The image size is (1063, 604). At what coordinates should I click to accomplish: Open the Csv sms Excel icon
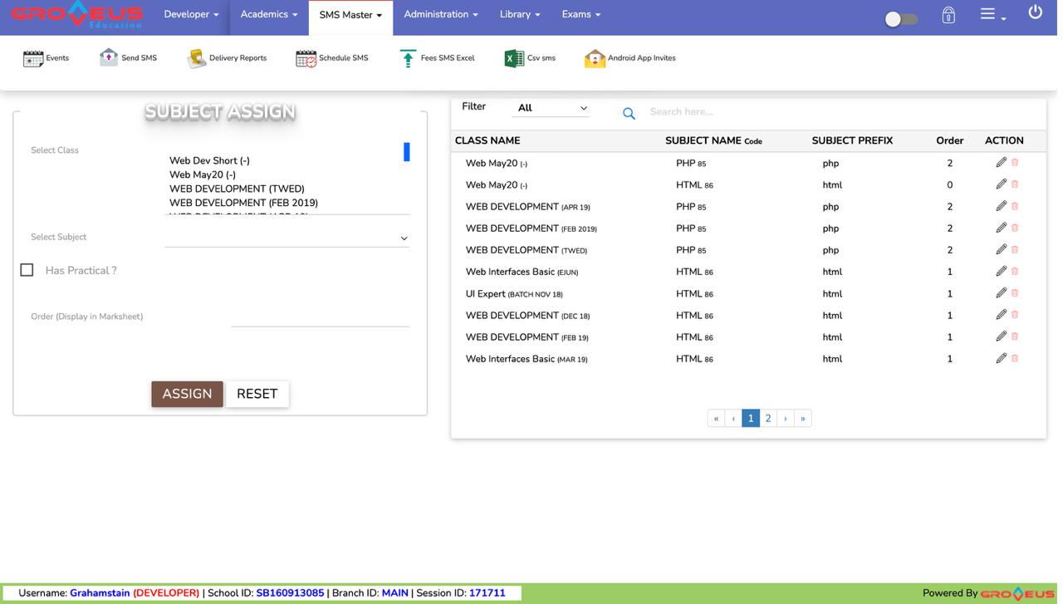pyautogui.click(x=514, y=58)
